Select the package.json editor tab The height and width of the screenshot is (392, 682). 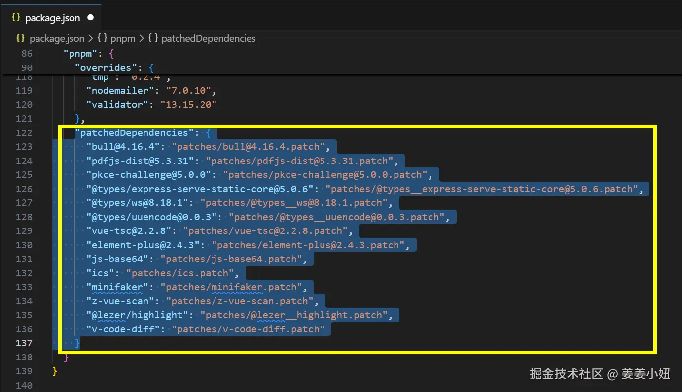(x=51, y=17)
